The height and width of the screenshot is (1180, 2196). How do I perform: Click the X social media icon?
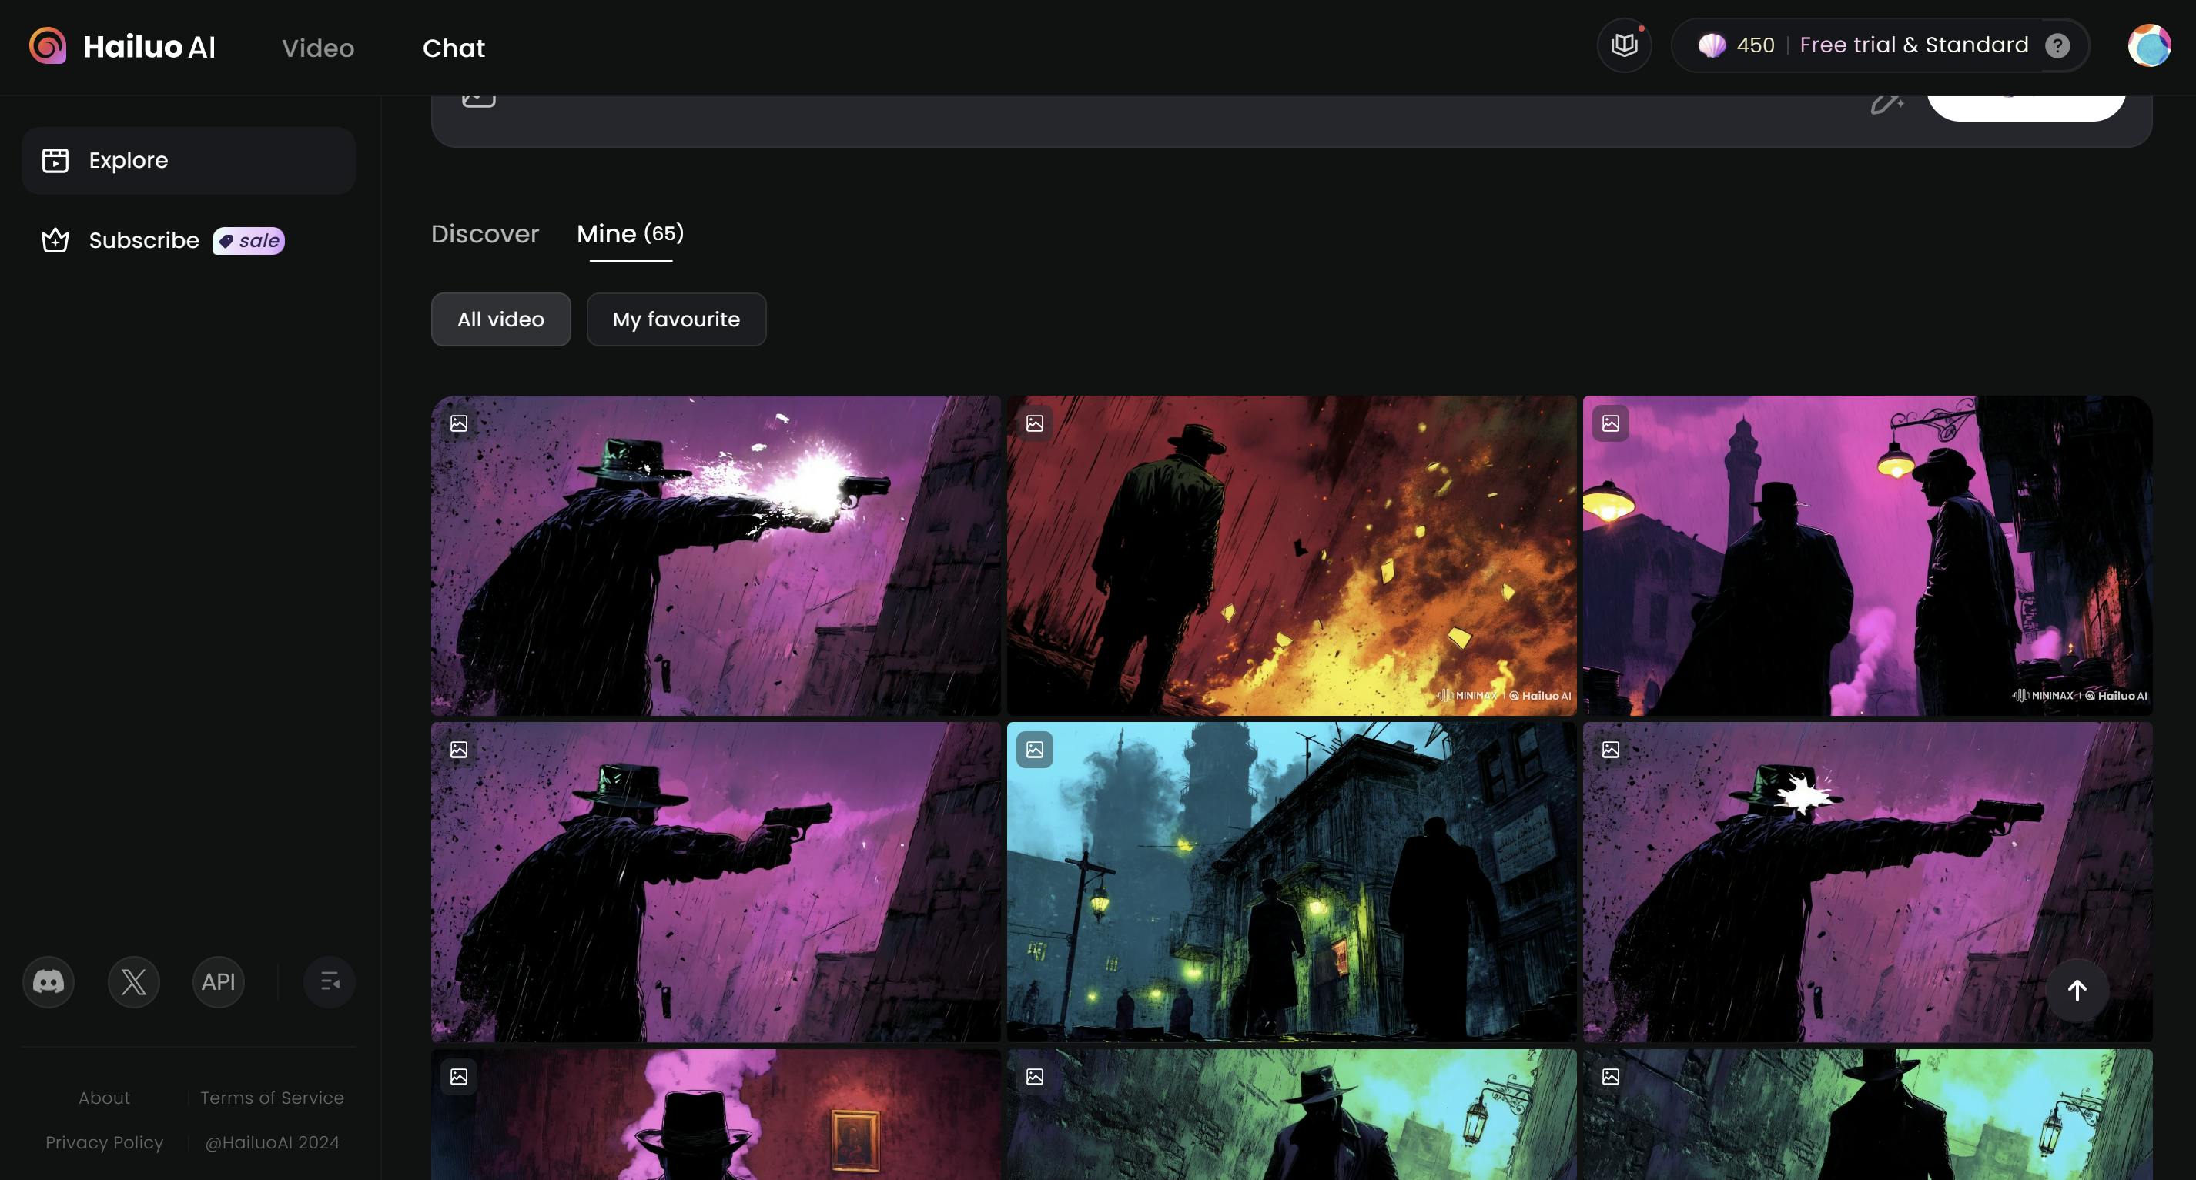tap(133, 982)
